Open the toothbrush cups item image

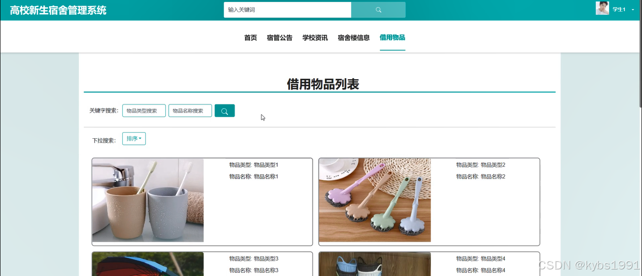(x=148, y=200)
